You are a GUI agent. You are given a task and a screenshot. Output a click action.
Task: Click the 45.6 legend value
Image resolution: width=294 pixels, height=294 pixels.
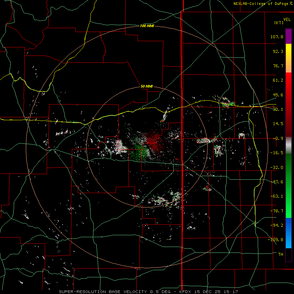pyautogui.click(x=278, y=95)
